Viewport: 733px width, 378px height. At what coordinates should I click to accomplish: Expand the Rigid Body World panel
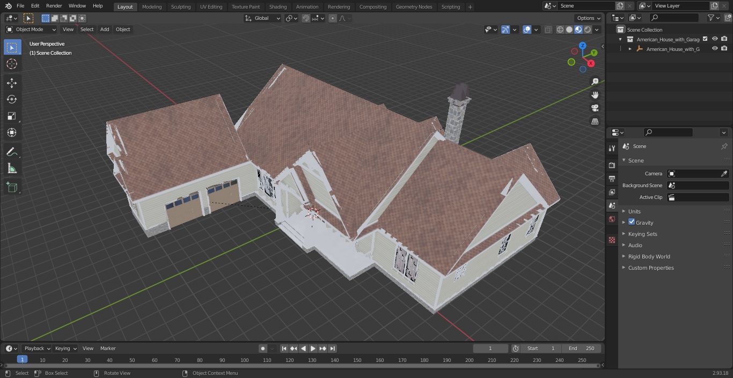click(x=649, y=256)
